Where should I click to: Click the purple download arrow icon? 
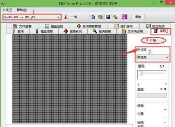pos(124,17)
